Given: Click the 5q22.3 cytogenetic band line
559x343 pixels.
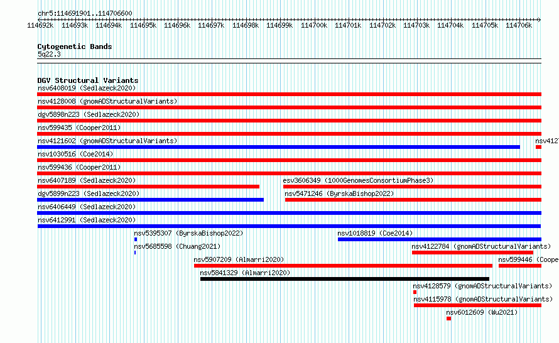Looking at the screenshot, I should pyautogui.click(x=289, y=61).
